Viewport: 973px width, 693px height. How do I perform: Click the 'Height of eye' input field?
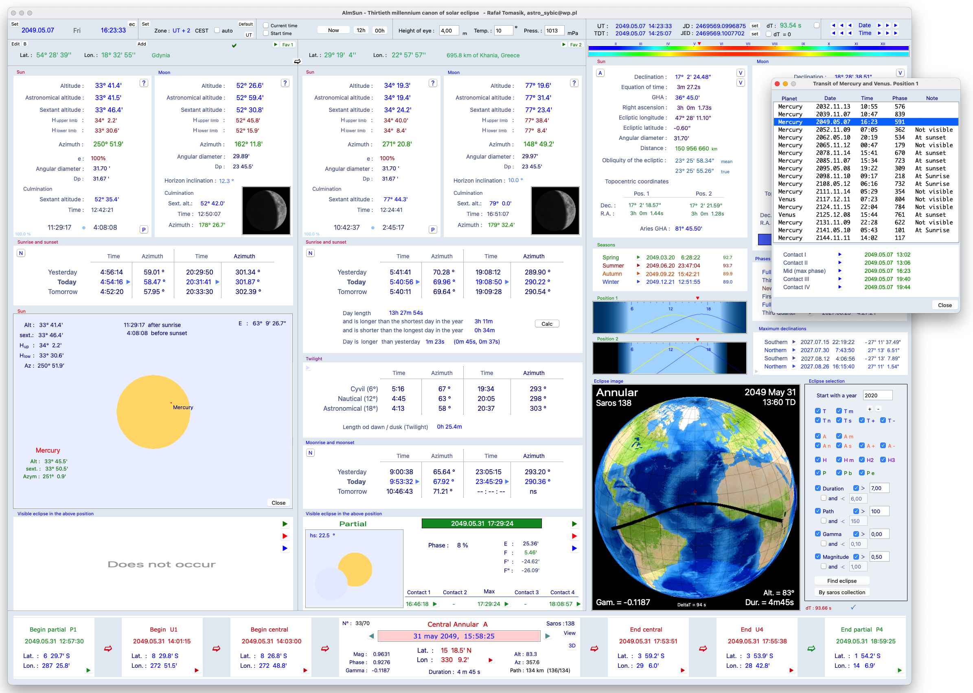point(449,30)
